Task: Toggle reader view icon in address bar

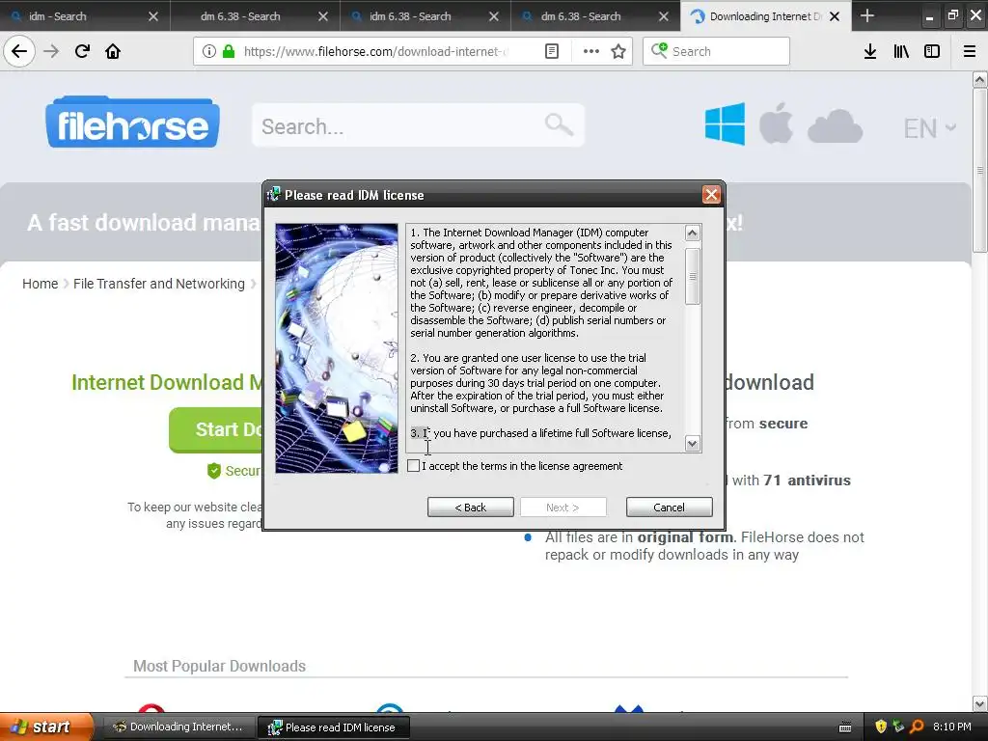Action: (551, 51)
